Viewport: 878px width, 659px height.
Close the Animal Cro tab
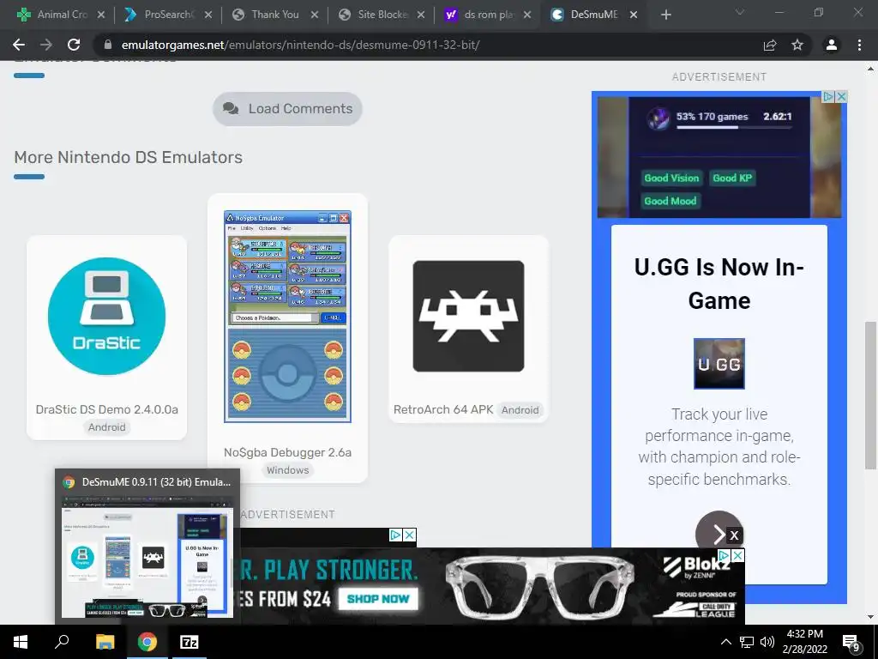click(x=101, y=15)
